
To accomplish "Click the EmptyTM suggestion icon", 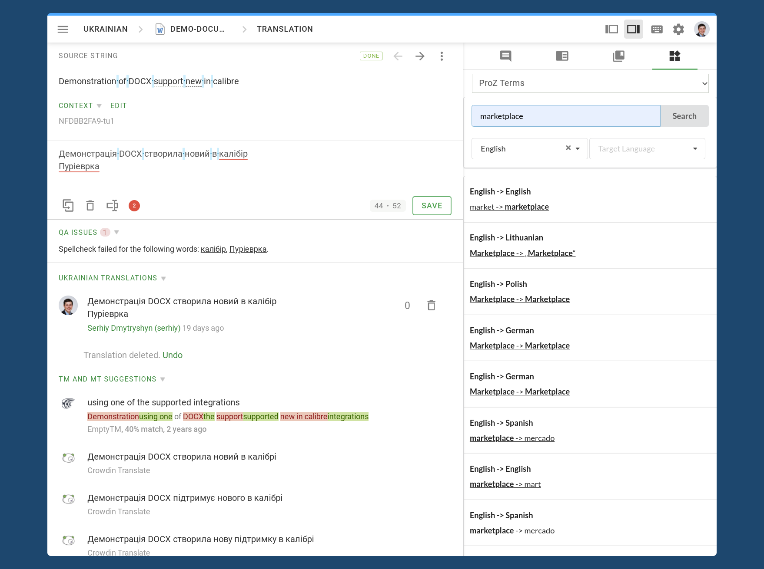I will click(68, 404).
